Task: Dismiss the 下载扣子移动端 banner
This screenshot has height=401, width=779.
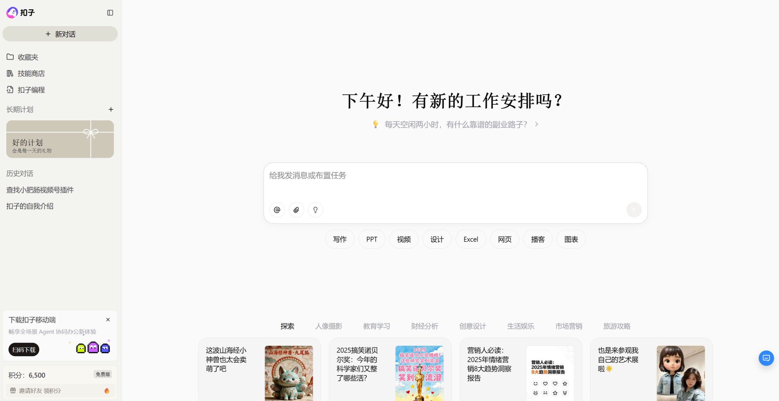Action: [x=108, y=320]
